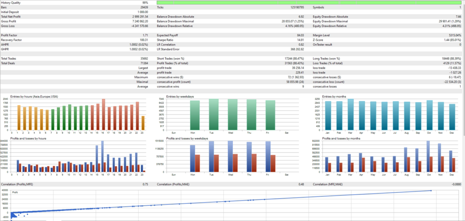Screen dimensions: 465x221
Task: Click the Sharpe Ratio value 14.91
Action: coord(300,40)
